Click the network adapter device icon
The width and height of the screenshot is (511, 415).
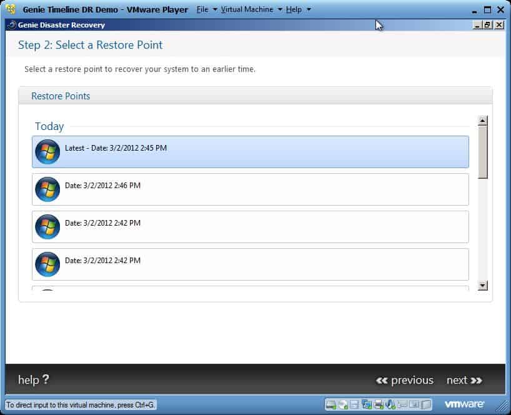click(x=366, y=404)
